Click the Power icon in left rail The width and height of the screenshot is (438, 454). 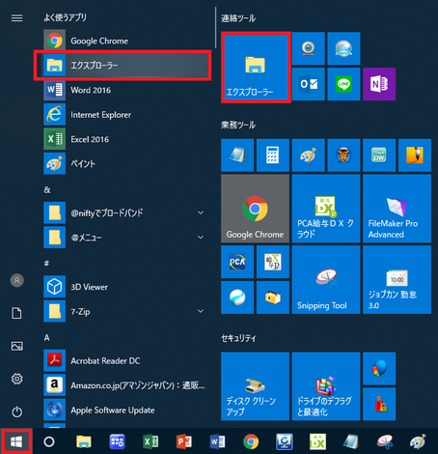(x=17, y=411)
